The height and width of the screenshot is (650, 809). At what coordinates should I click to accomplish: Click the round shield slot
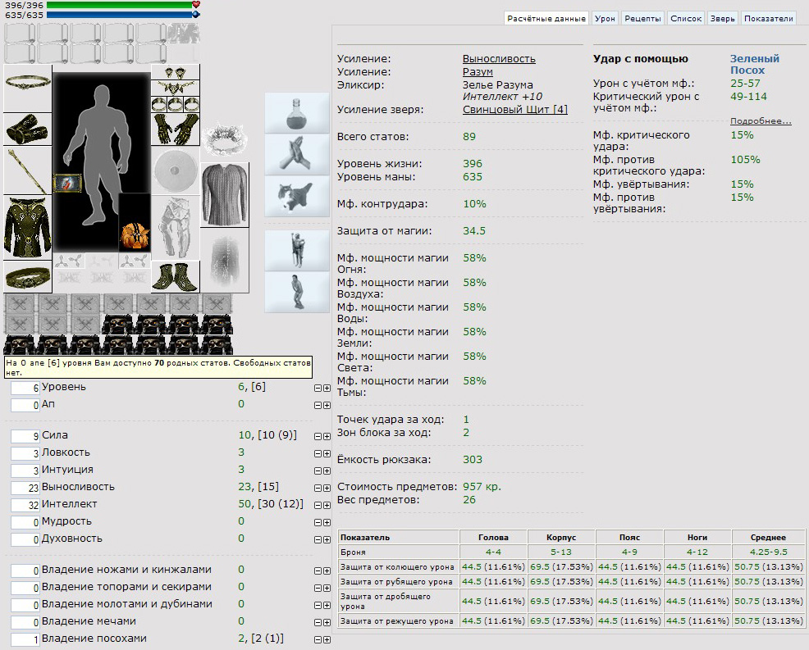(176, 170)
